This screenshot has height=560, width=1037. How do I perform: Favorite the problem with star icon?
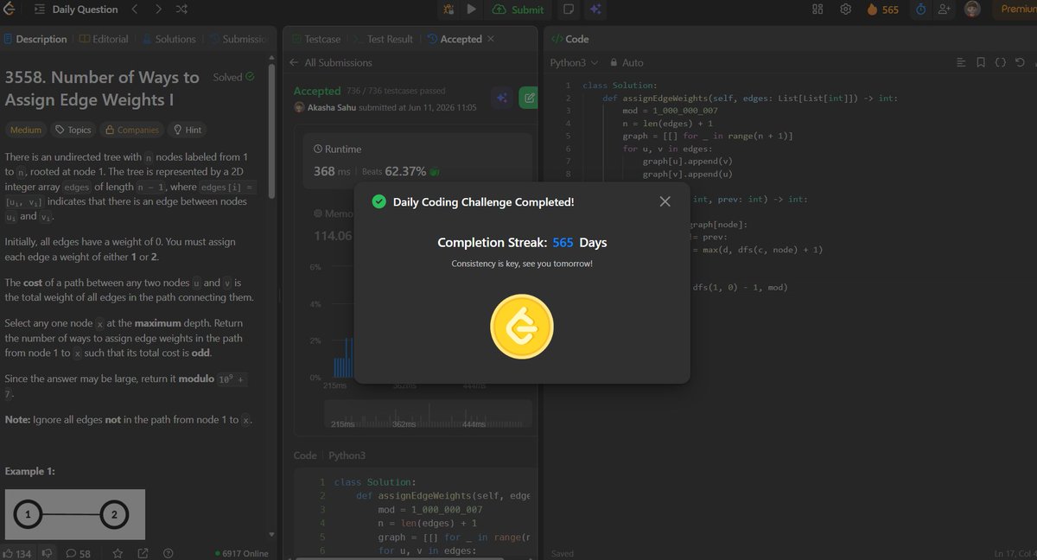[x=118, y=553]
